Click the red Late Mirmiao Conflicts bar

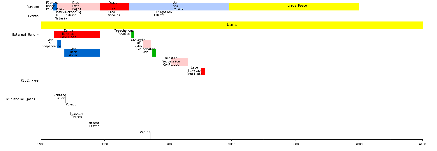203,71
